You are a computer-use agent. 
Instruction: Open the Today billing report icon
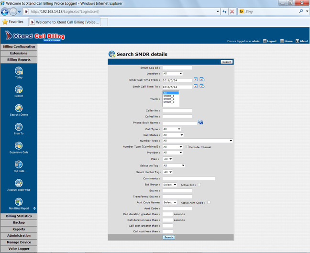[x=19, y=71]
